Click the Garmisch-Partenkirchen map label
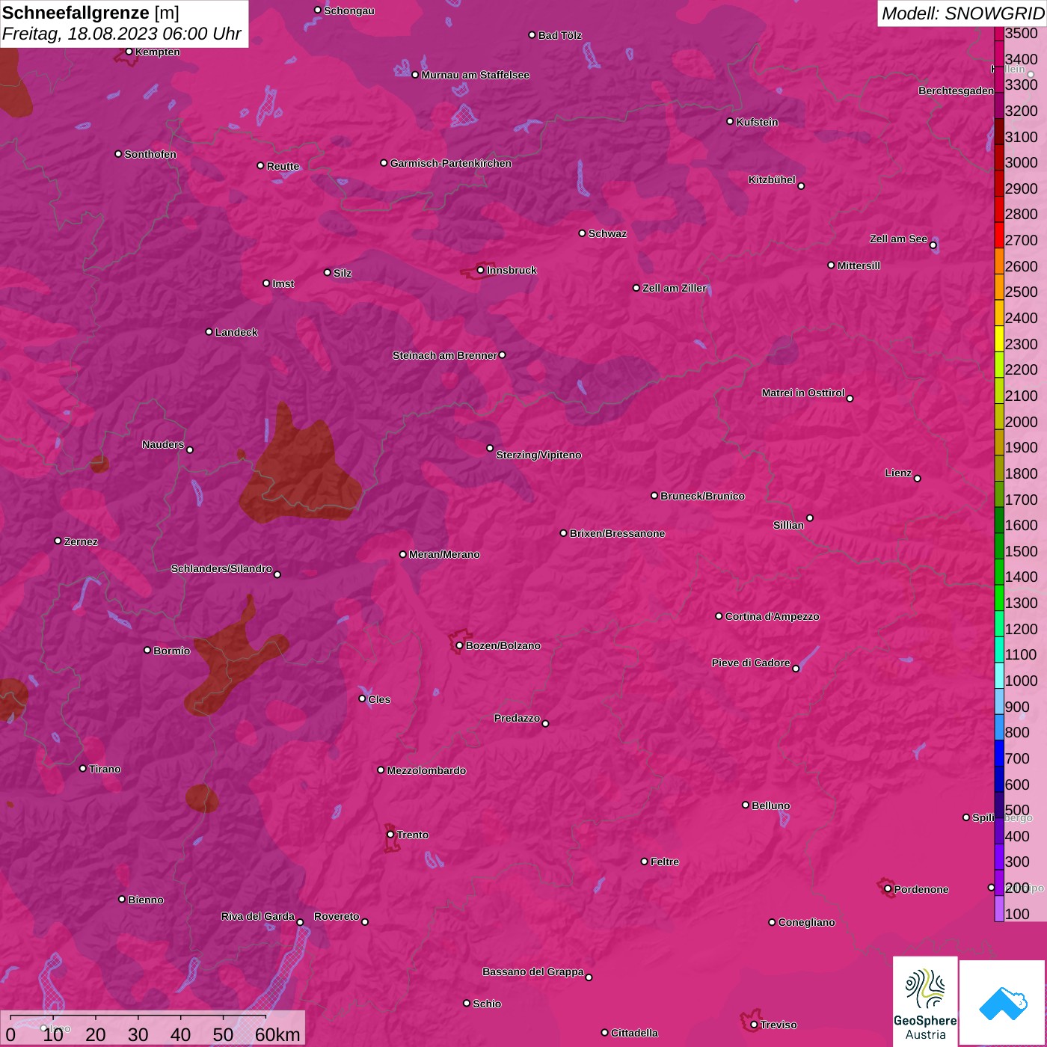This screenshot has height=1047, width=1047. 450,163
